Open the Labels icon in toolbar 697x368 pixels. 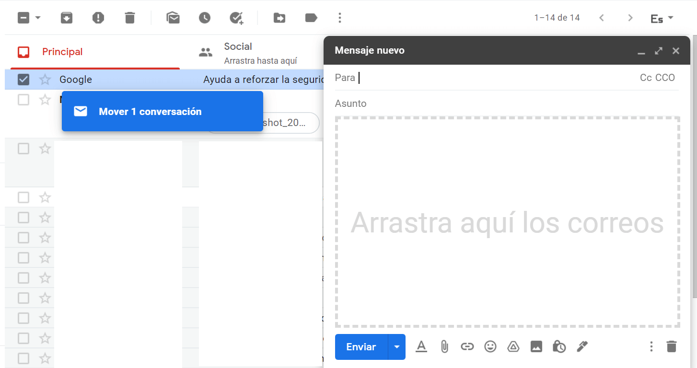click(311, 18)
